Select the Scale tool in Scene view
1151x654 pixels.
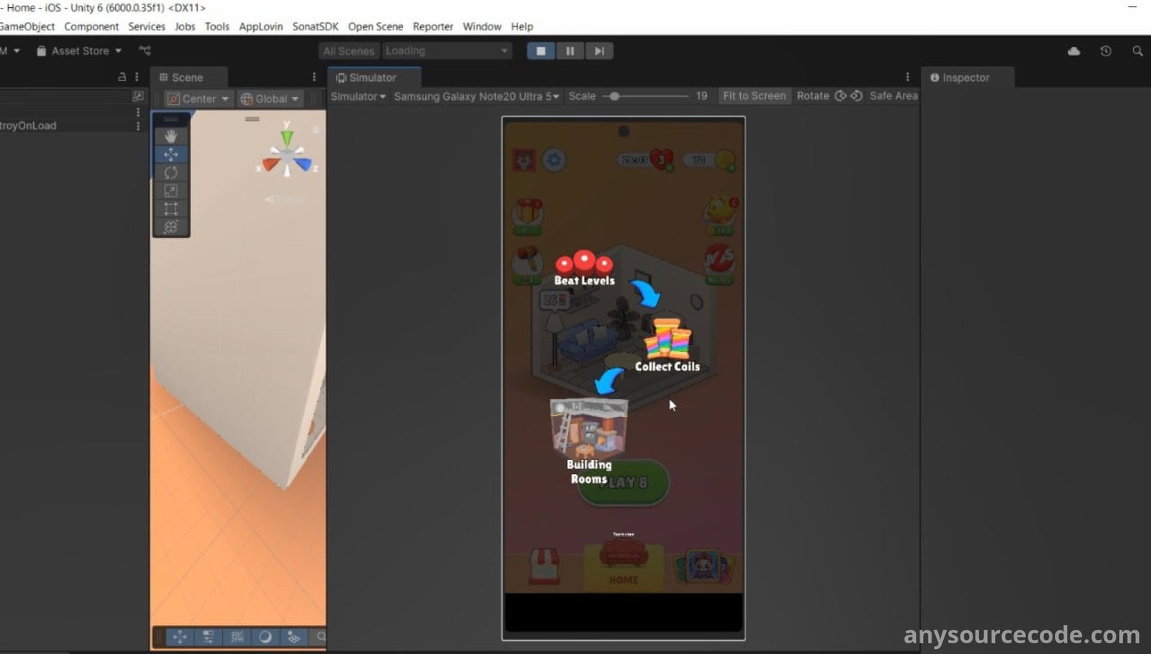tap(170, 190)
